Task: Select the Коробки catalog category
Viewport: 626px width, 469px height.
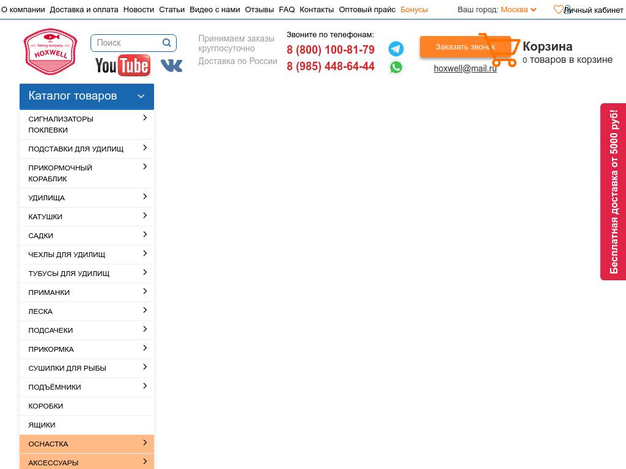Action: 46,406
